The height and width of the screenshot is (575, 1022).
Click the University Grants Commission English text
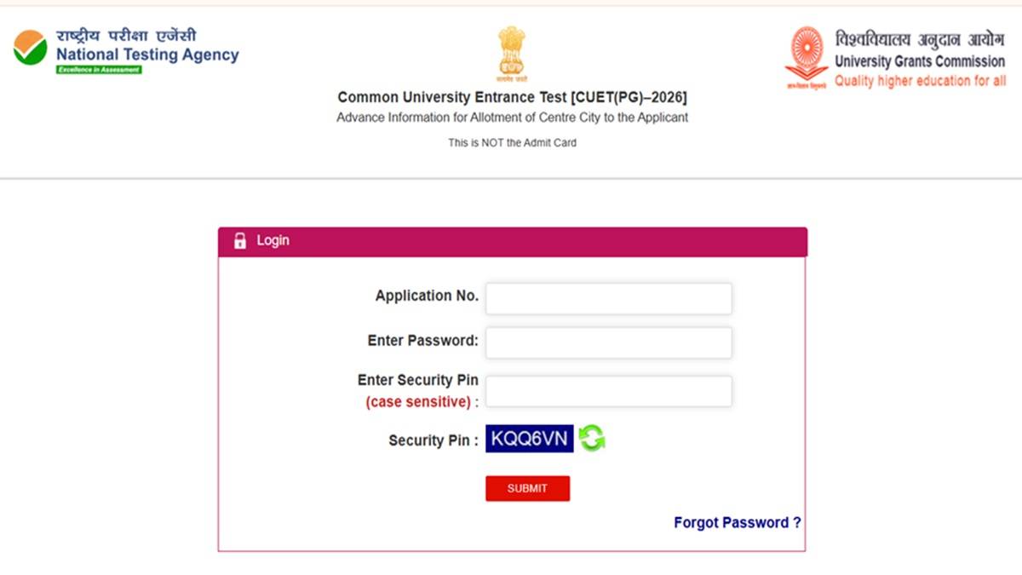[920, 61]
